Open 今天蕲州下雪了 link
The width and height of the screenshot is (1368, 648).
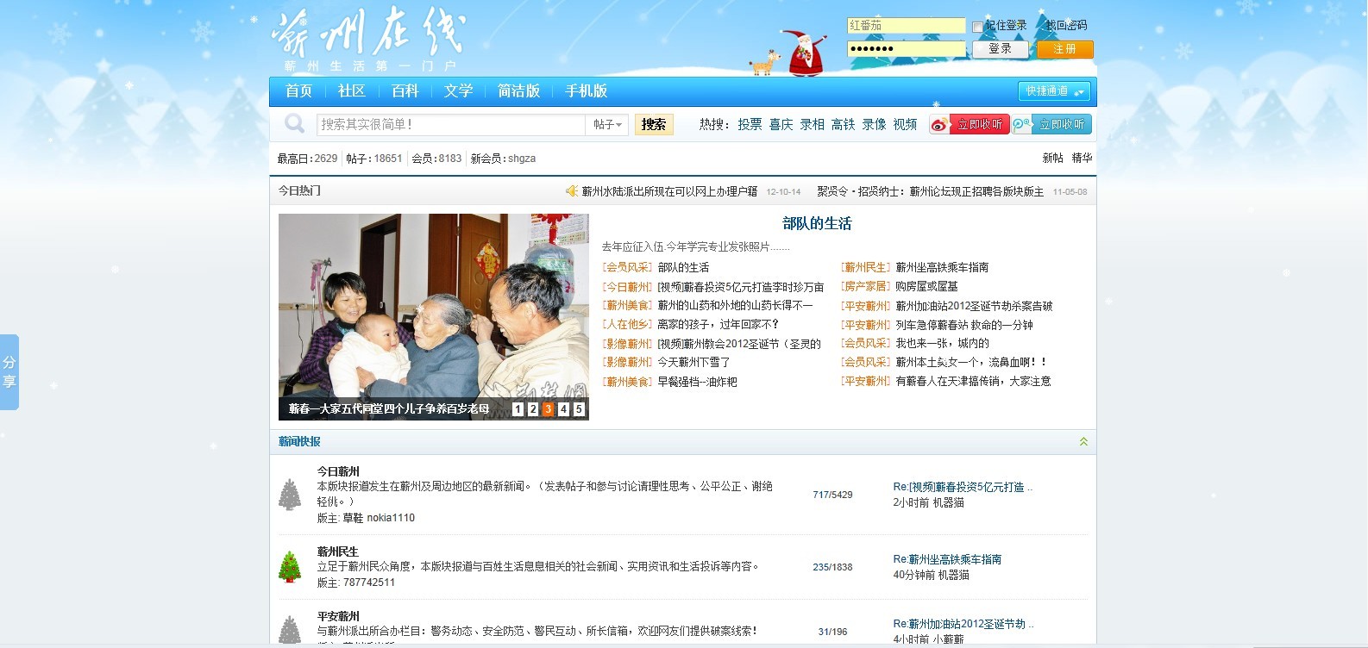coord(693,363)
